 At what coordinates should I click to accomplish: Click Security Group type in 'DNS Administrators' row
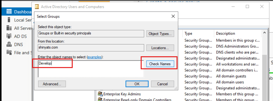[x=198, y=46]
